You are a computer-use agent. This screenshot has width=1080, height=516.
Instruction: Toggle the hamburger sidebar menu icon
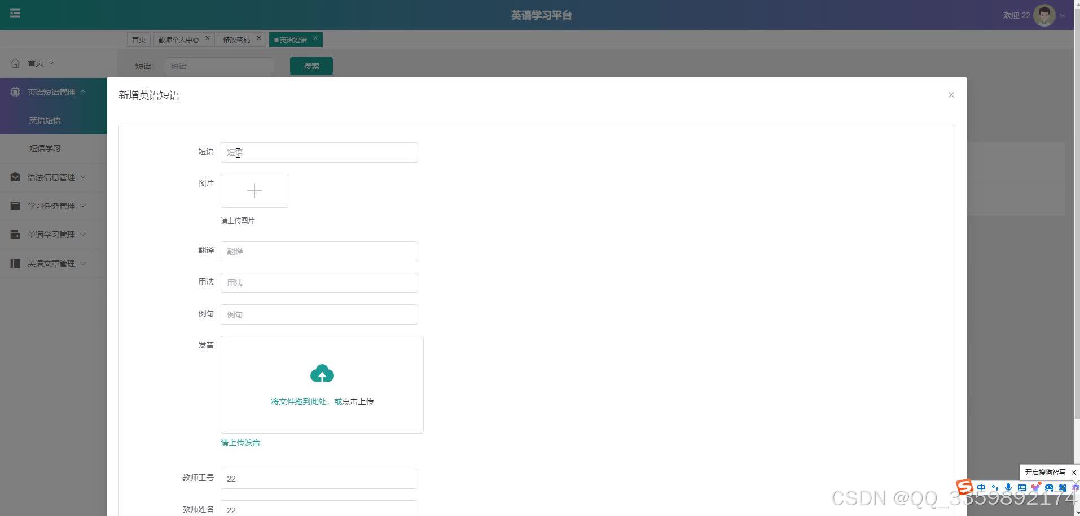(15, 13)
